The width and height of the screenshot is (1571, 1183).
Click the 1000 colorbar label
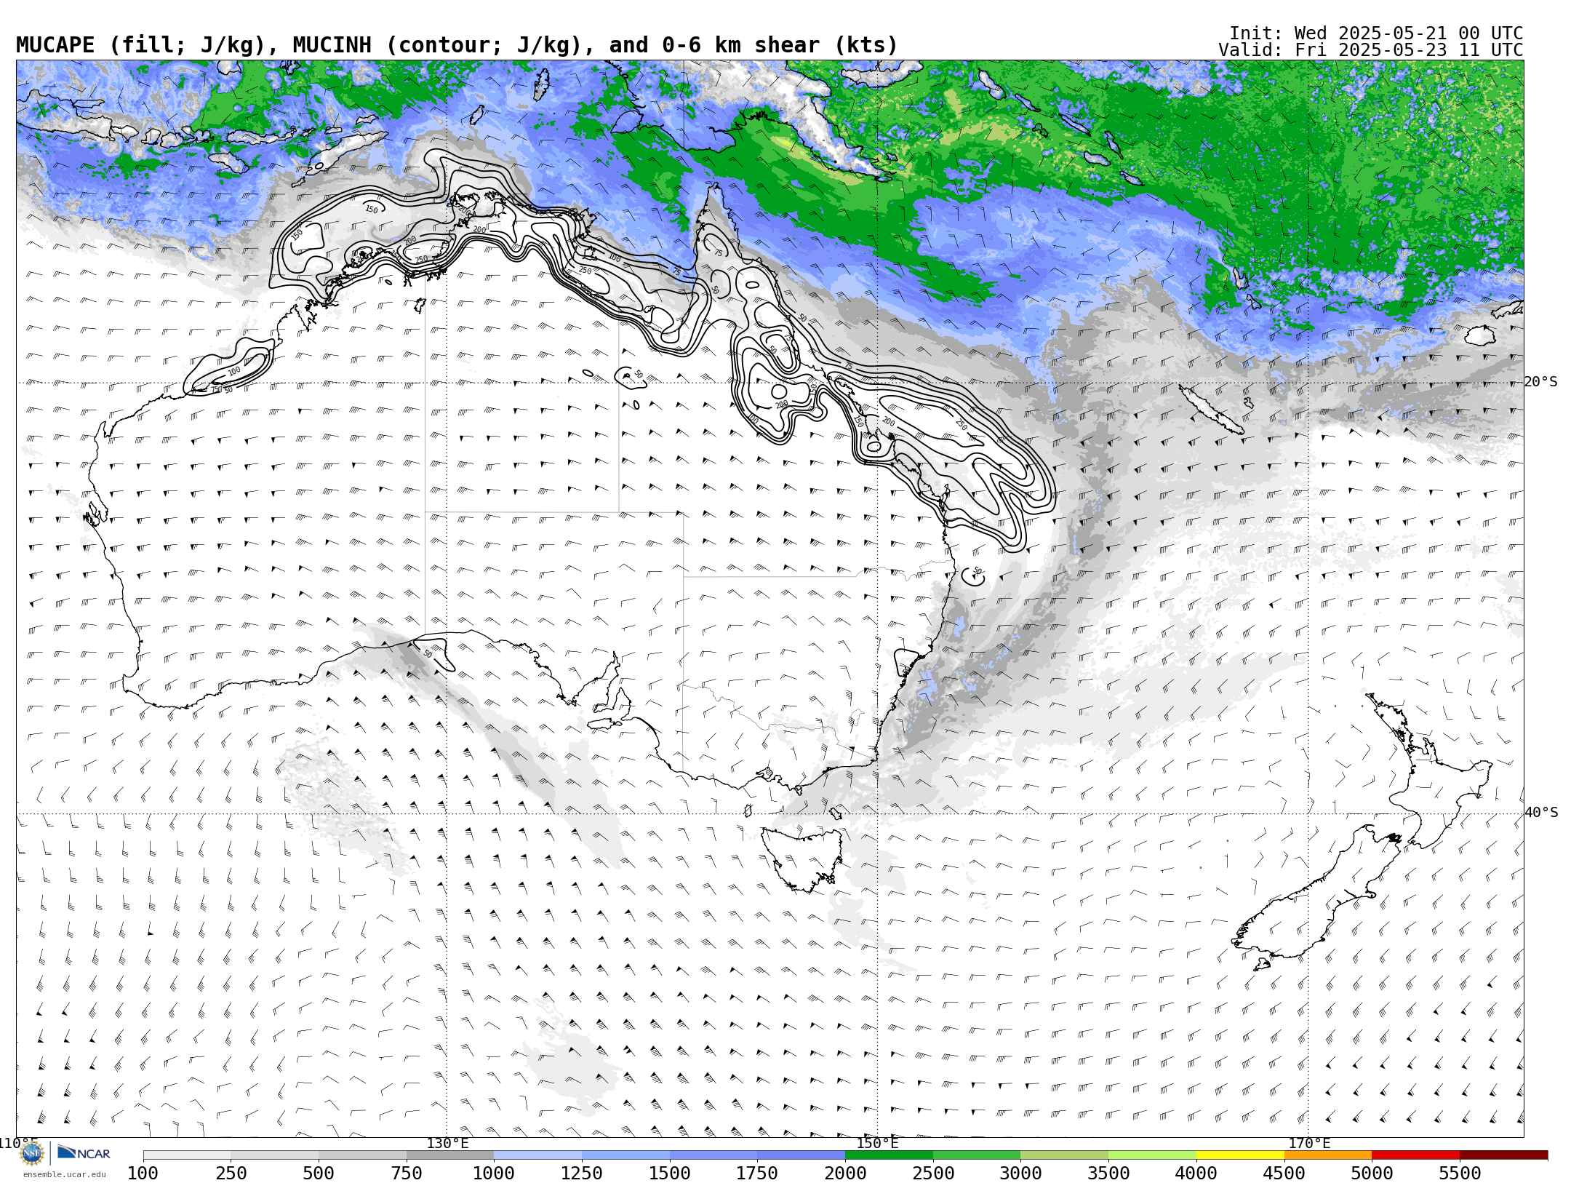pos(494,1173)
